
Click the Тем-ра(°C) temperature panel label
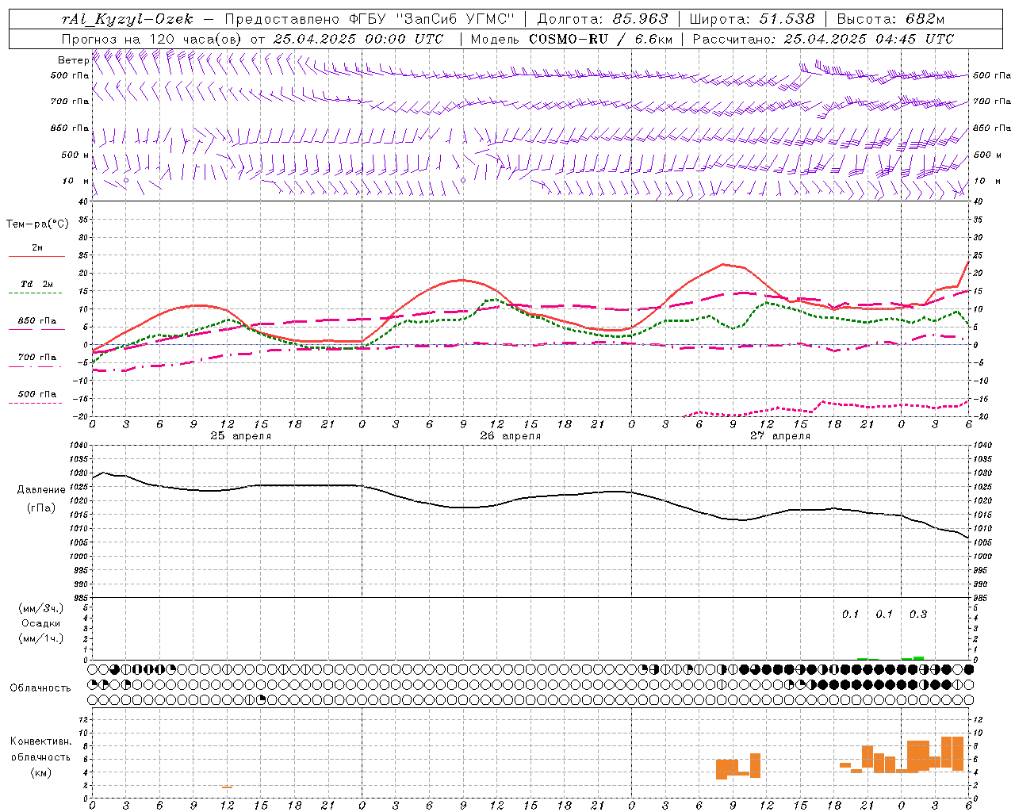click(37, 224)
